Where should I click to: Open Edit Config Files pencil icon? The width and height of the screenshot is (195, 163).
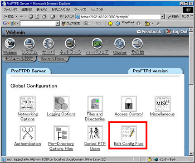(x=129, y=133)
